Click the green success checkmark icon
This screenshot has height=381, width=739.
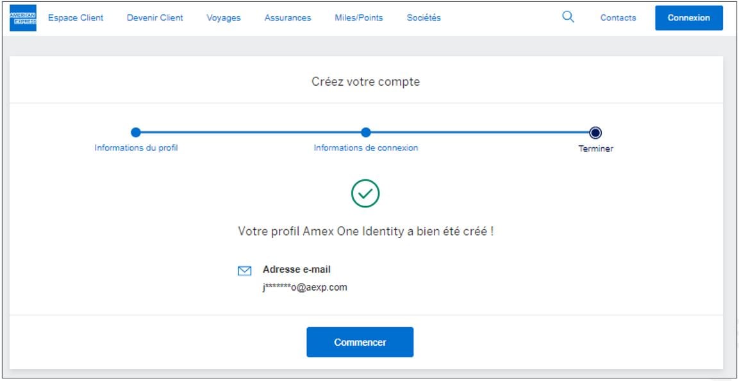click(x=365, y=193)
